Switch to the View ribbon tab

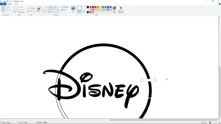tap(16, 4)
